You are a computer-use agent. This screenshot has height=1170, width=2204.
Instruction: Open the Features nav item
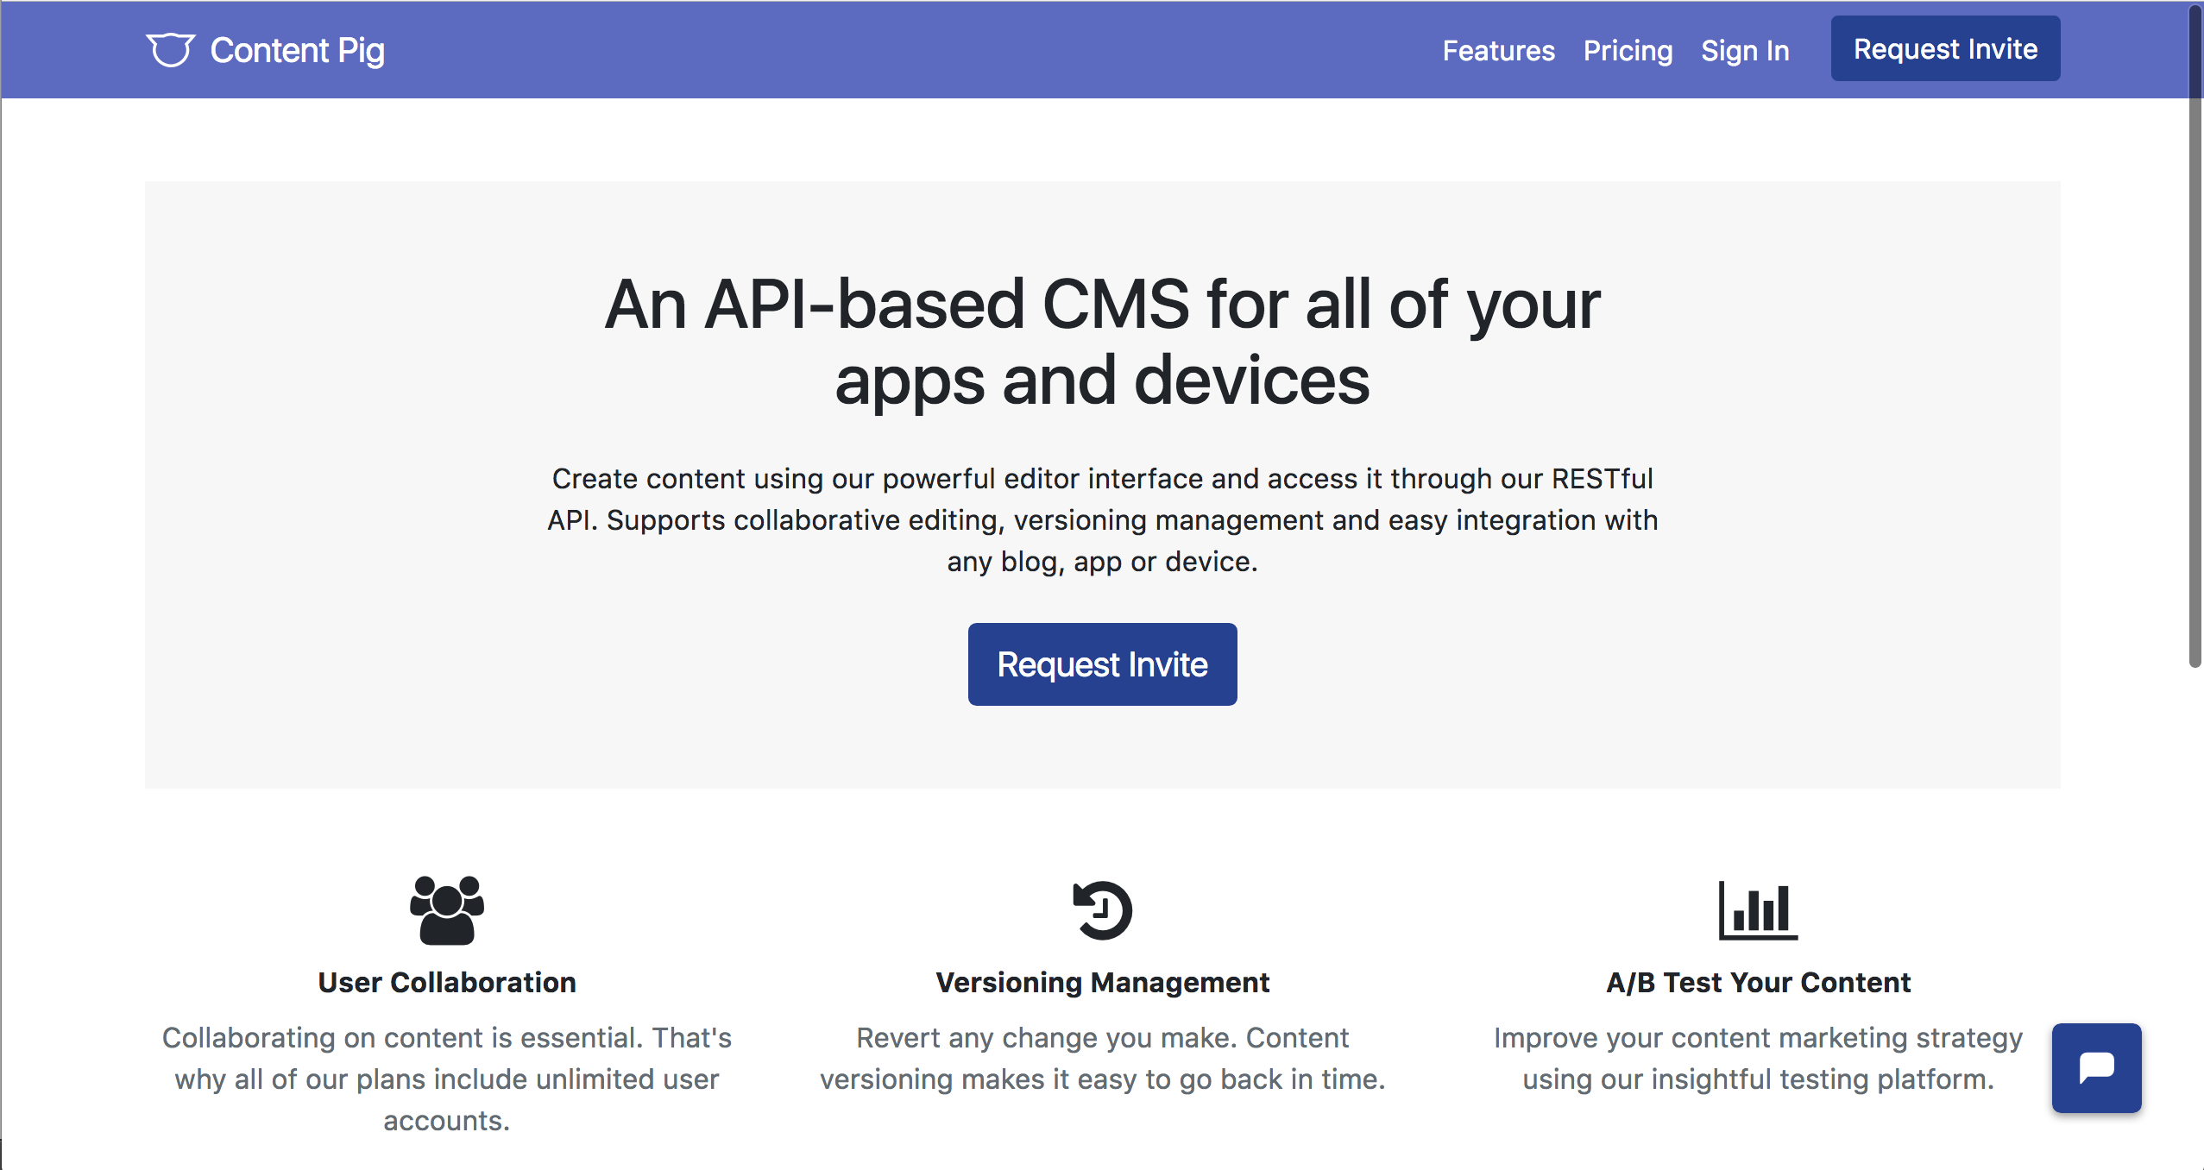click(x=1498, y=51)
